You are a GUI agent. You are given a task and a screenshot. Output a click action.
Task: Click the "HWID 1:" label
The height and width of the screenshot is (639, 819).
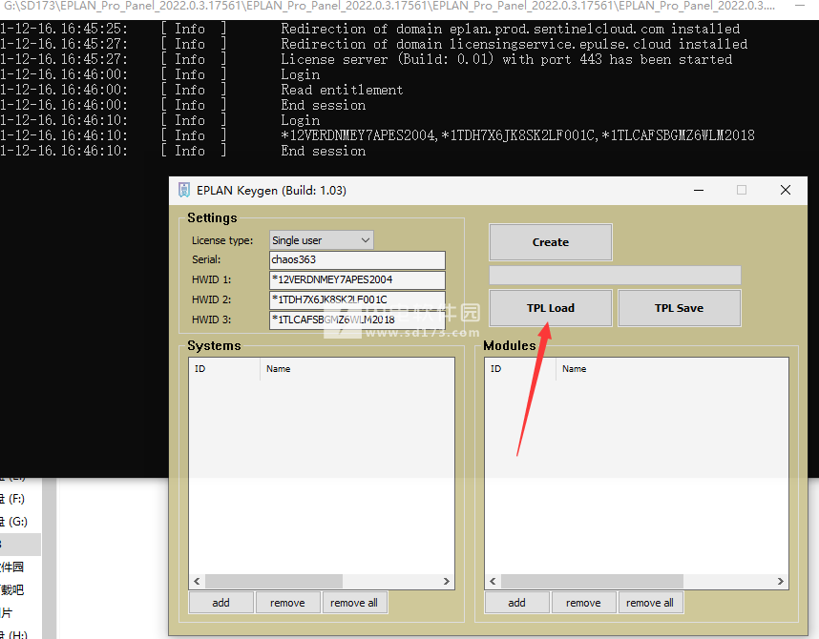coord(212,279)
